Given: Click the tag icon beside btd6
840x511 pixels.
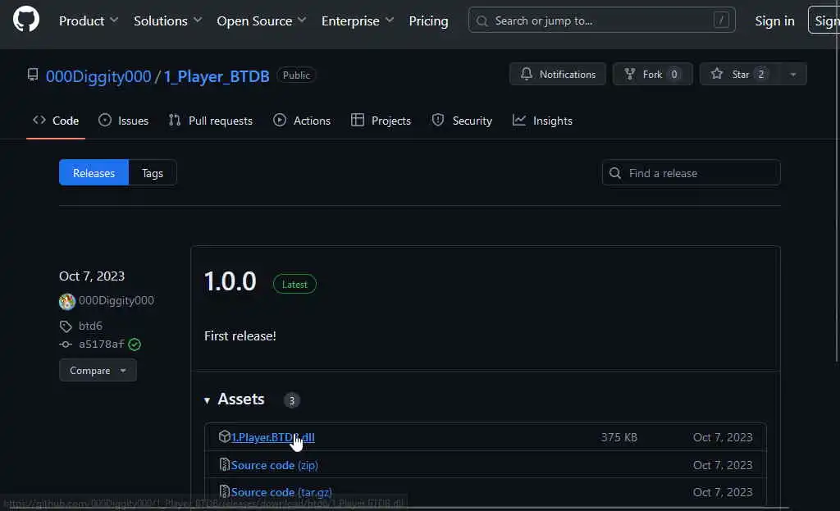Looking at the screenshot, I should (66, 326).
